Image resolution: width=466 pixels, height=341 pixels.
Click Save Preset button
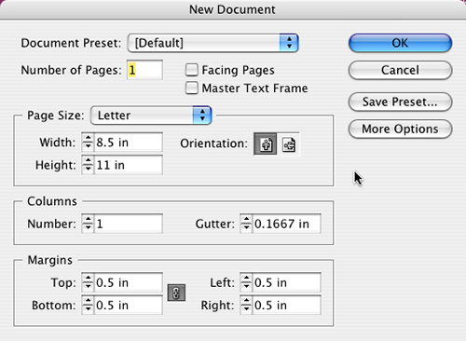coord(400,102)
